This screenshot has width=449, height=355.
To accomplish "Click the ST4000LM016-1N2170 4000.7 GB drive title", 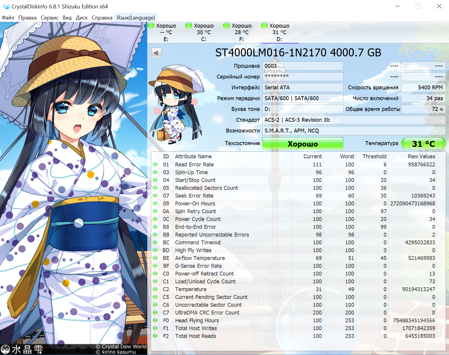I will (298, 53).
